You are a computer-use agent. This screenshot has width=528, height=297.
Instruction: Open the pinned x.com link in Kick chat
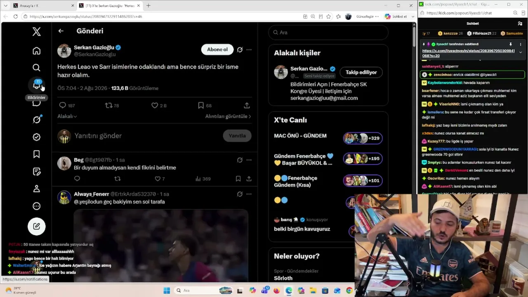(x=468, y=53)
